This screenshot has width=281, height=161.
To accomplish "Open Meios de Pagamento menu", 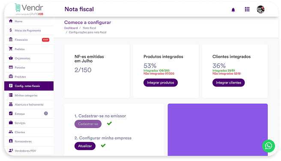I will [29, 30].
